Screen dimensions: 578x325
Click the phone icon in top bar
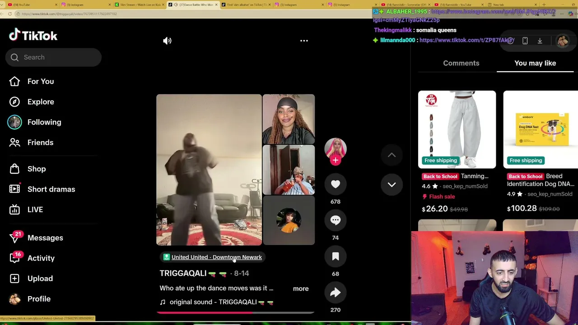525,41
